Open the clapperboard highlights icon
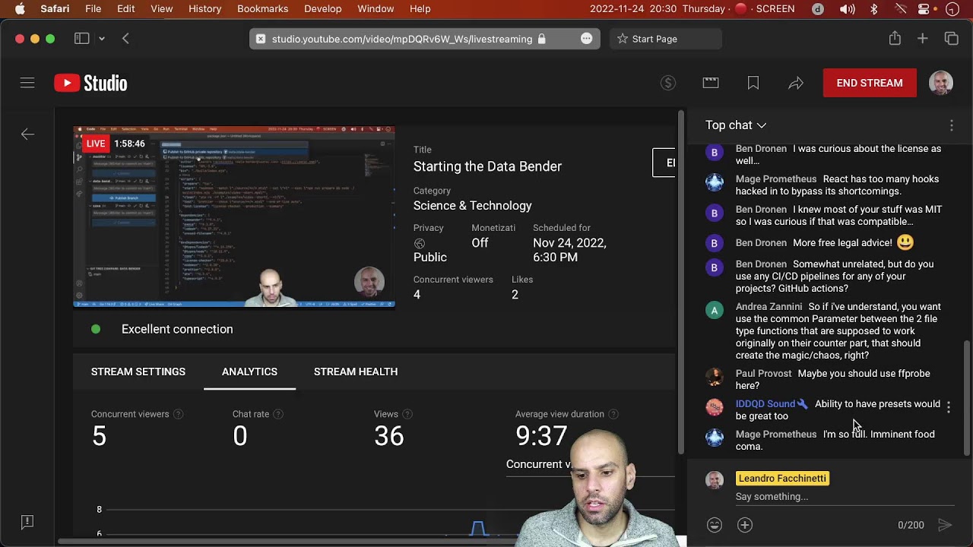 pos(711,83)
